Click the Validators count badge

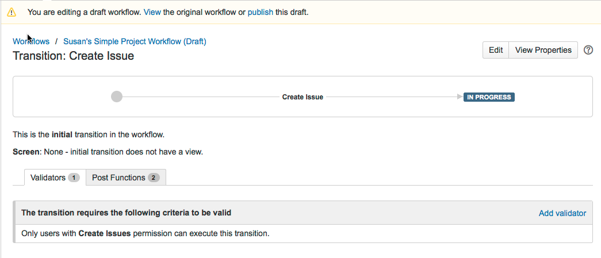(x=74, y=178)
